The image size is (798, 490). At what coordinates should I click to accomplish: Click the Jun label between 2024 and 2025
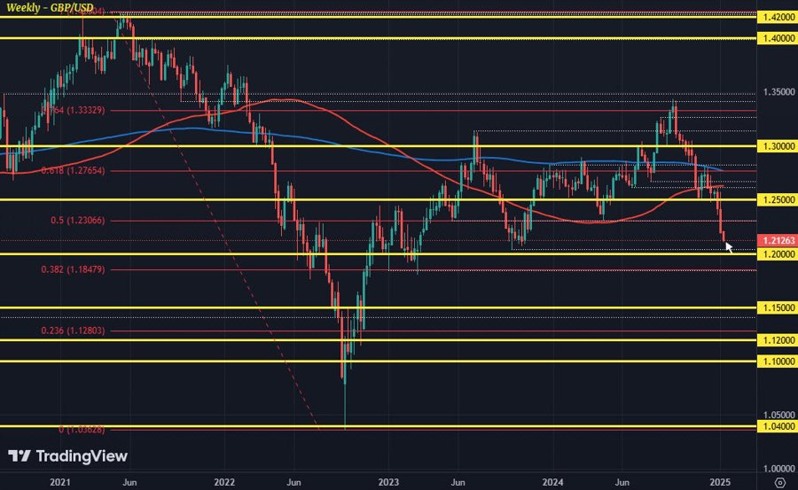click(622, 482)
